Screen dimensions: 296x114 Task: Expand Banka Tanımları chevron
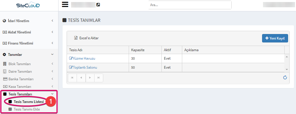pyautogui.click(x=52, y=79)
